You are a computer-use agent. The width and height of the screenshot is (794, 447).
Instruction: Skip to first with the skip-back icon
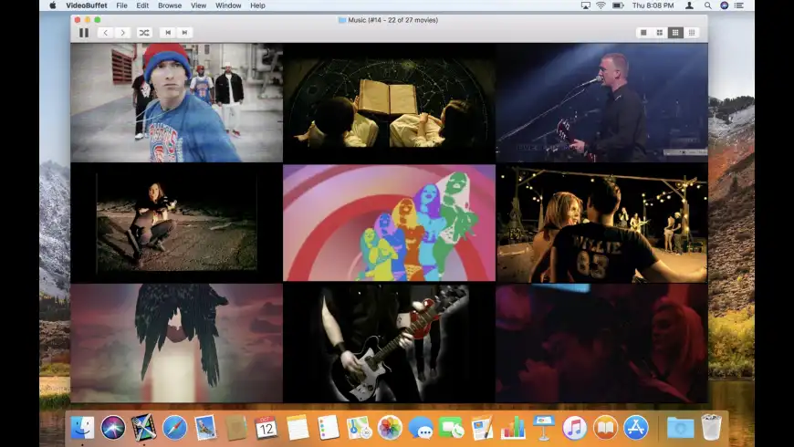pos(168,33)
